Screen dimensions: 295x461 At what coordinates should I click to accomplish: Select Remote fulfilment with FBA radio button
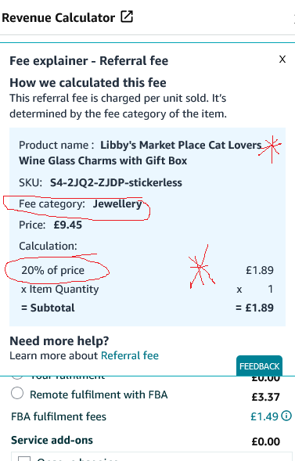coord(17,393)
